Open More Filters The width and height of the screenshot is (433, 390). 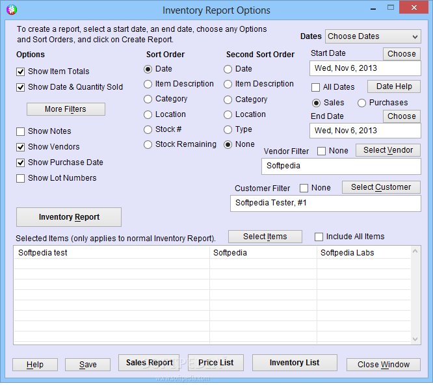[66, 109]
